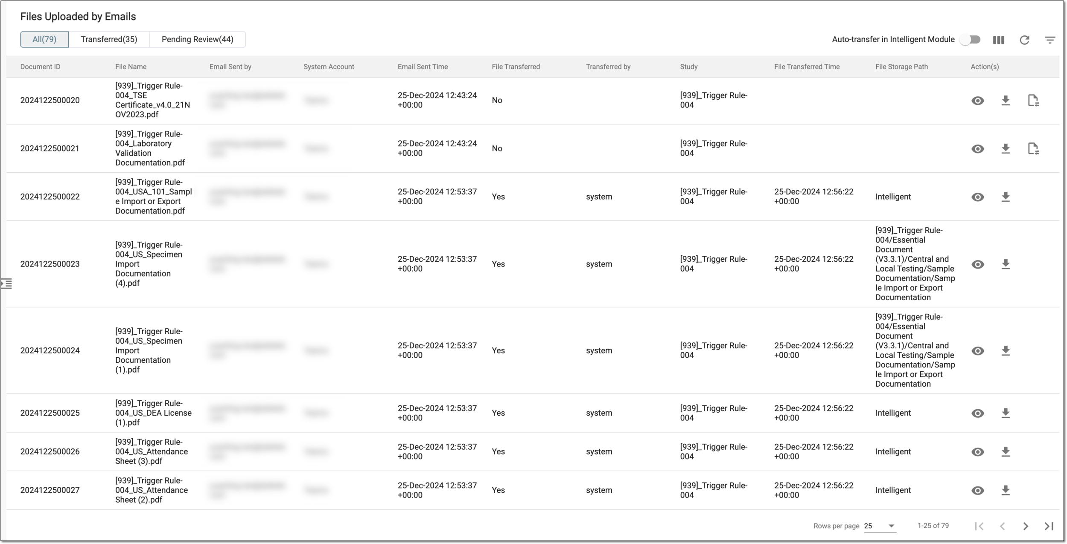Switch to Pending Review(44) tab
The height and width of the screenshot is (544, 1067).
click(x=198, y=39)
